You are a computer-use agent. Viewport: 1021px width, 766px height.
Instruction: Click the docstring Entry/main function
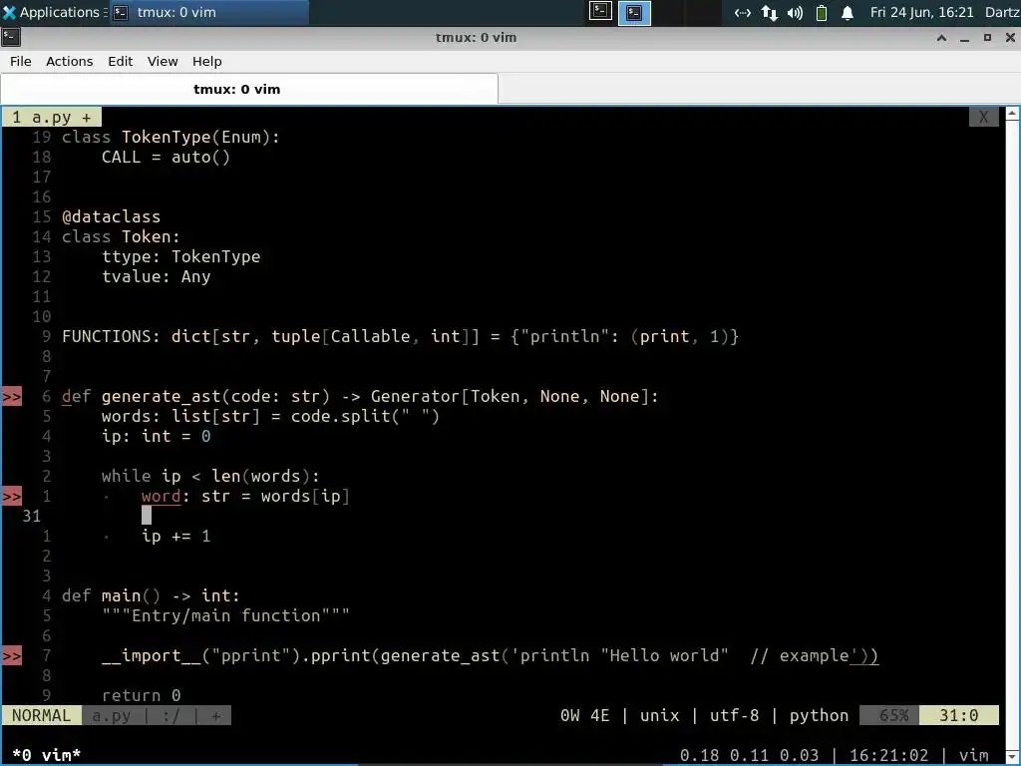tap(225, 616)
